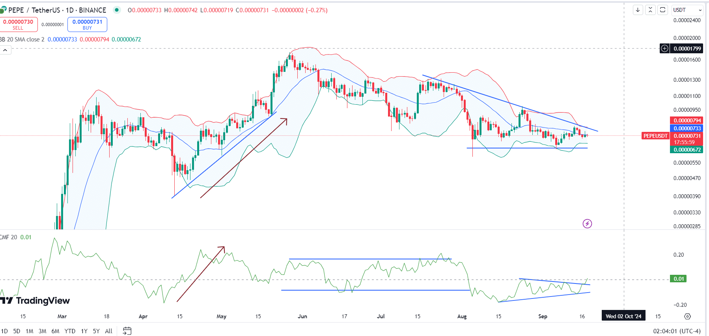Click the blue BUY price button
The height and width of the screenshot is (336, 709).
pyautogui.click(x=87, y=24)
